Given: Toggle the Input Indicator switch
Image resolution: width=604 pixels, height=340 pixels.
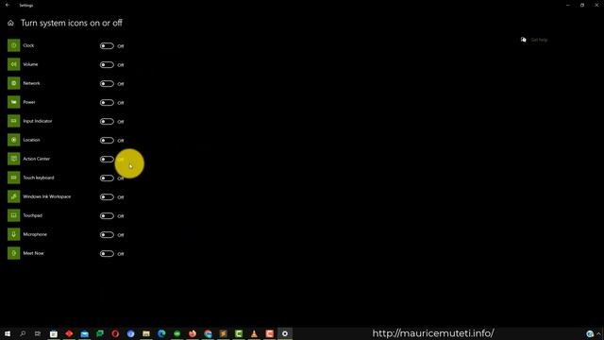Looking at the screenshot, I should pos(107,122).
